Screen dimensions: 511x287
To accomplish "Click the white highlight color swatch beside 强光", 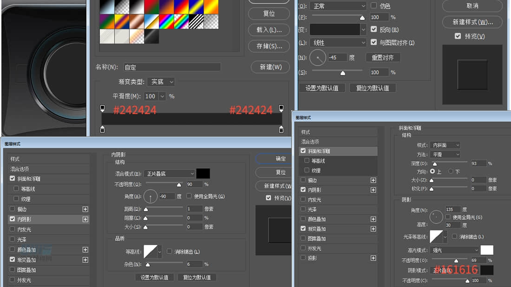I will pos(486,250).
